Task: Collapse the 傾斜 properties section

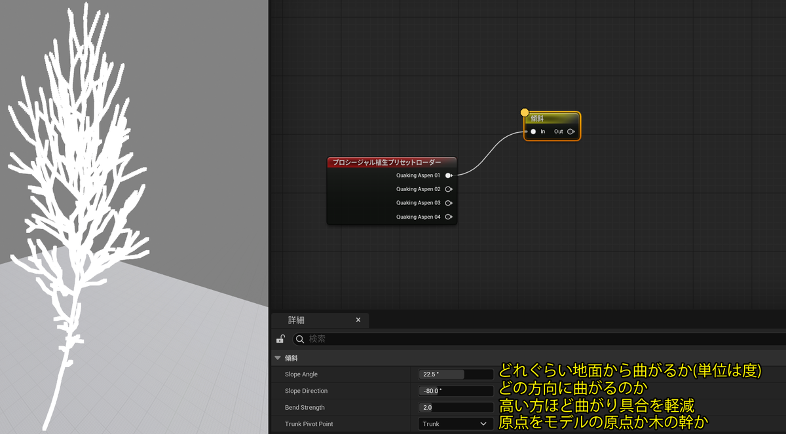Action: coord(278,358)
